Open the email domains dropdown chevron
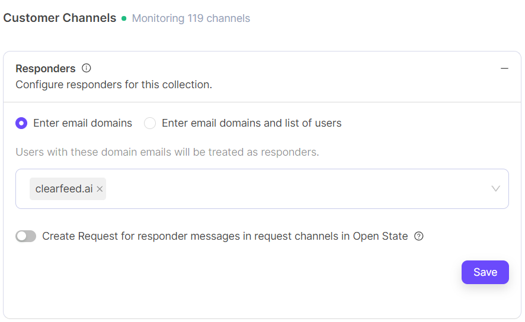This screenshot has height=322, width=525. point(496,189)
